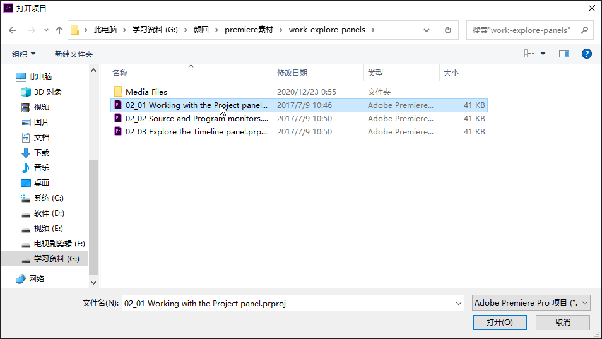Click Premiere icon of 02_03 file
The image size is (602, 339).
point(118,131)
